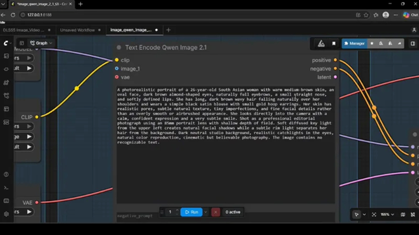Click the latent output socket
Screen dimensions: 419x235
[x=335, y=77]
